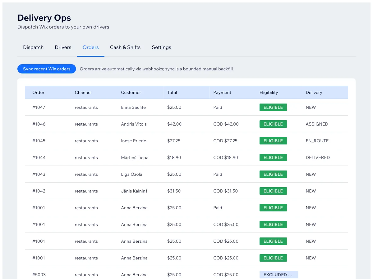The width and height of the screenshot is (373, 279).
Task: Click the $18.90 total value
Action: pos(174,157)
